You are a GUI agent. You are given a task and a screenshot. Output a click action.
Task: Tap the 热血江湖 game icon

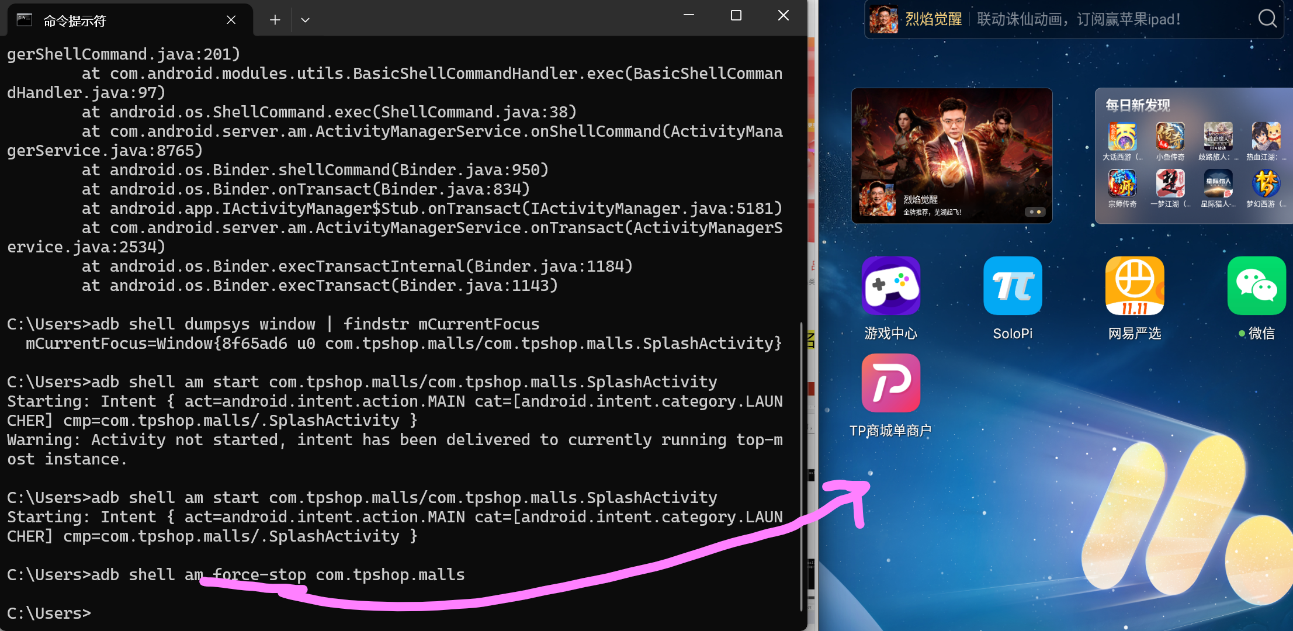1266,137
